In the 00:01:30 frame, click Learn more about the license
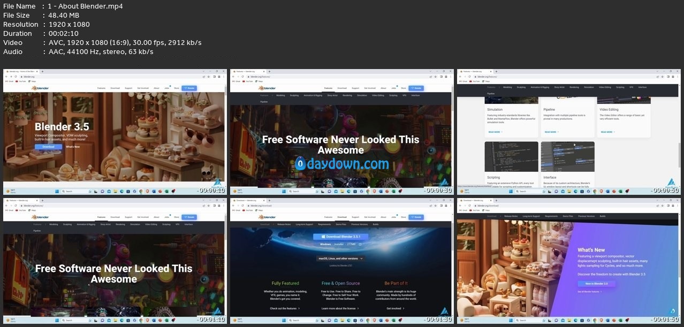The image size is (684, 327). pyautogui.click(x=340, y=308)
